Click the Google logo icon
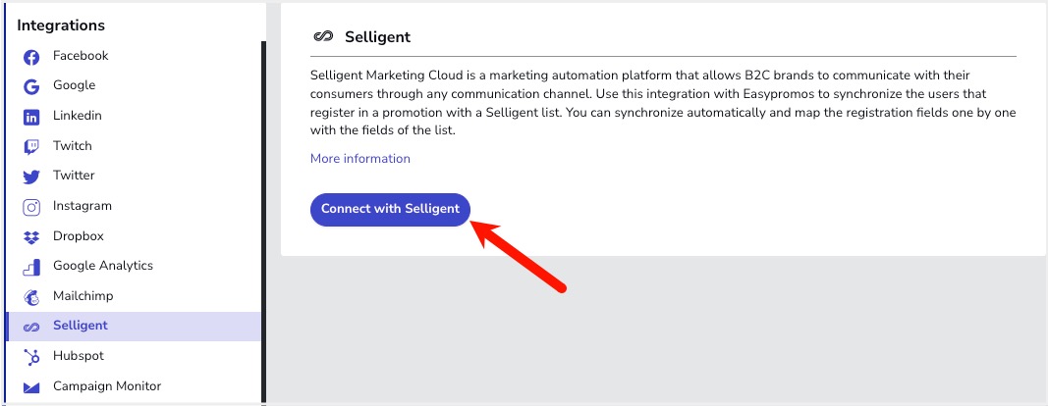This screenshot has height=406, width=1048. (x=31, y=86)
